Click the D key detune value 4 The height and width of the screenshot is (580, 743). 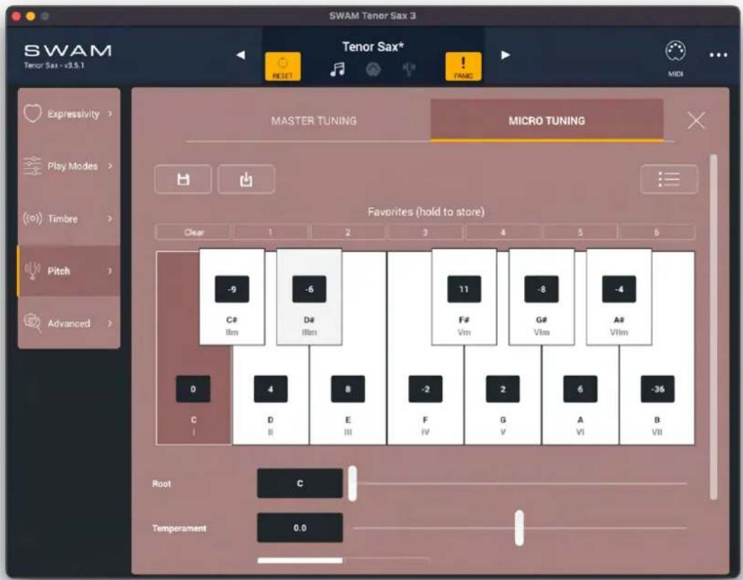pyautogui.click(x=270, y=389)
